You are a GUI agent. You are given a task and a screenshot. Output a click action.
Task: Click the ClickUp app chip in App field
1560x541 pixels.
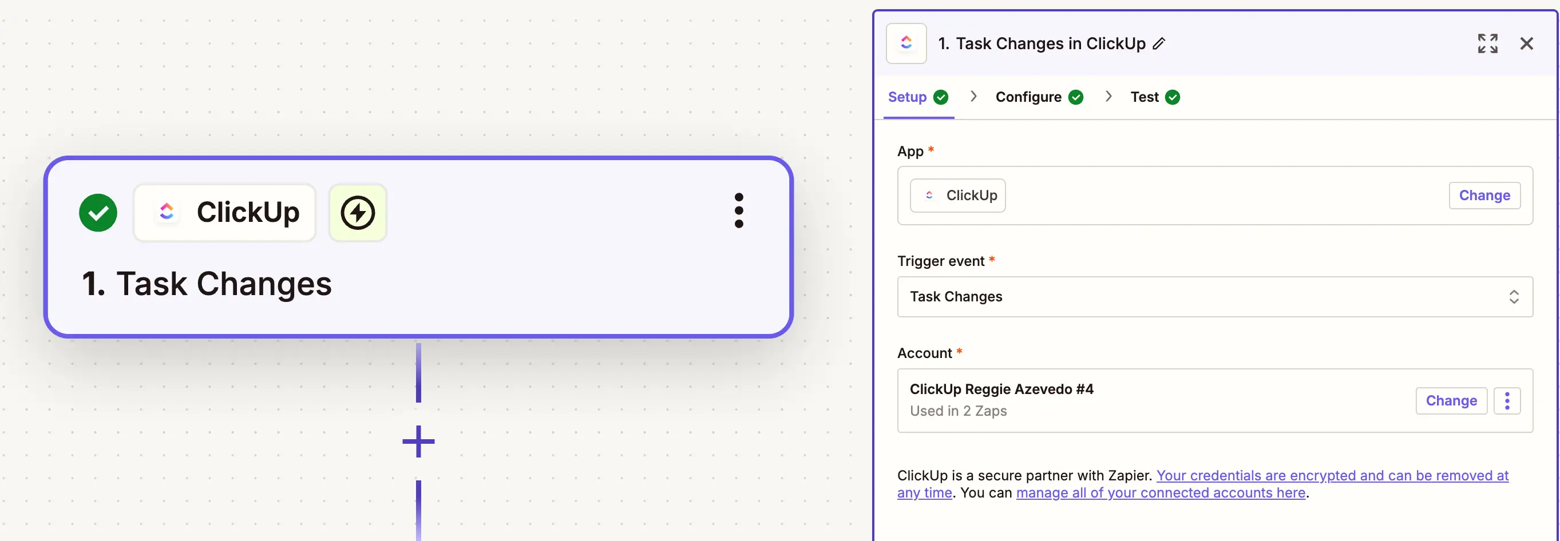pyautogui.click(x=957, y=196)
